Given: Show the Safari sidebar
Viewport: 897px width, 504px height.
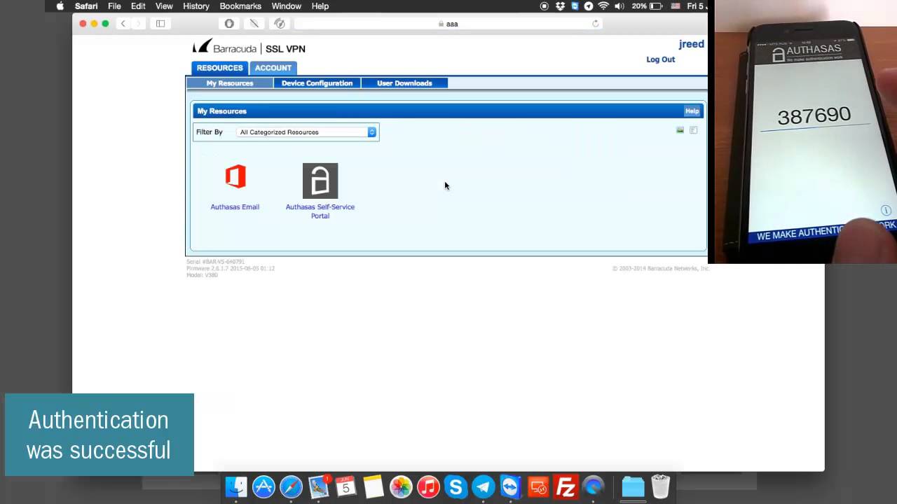Looking at the screenshot, I should coord(160,24).
